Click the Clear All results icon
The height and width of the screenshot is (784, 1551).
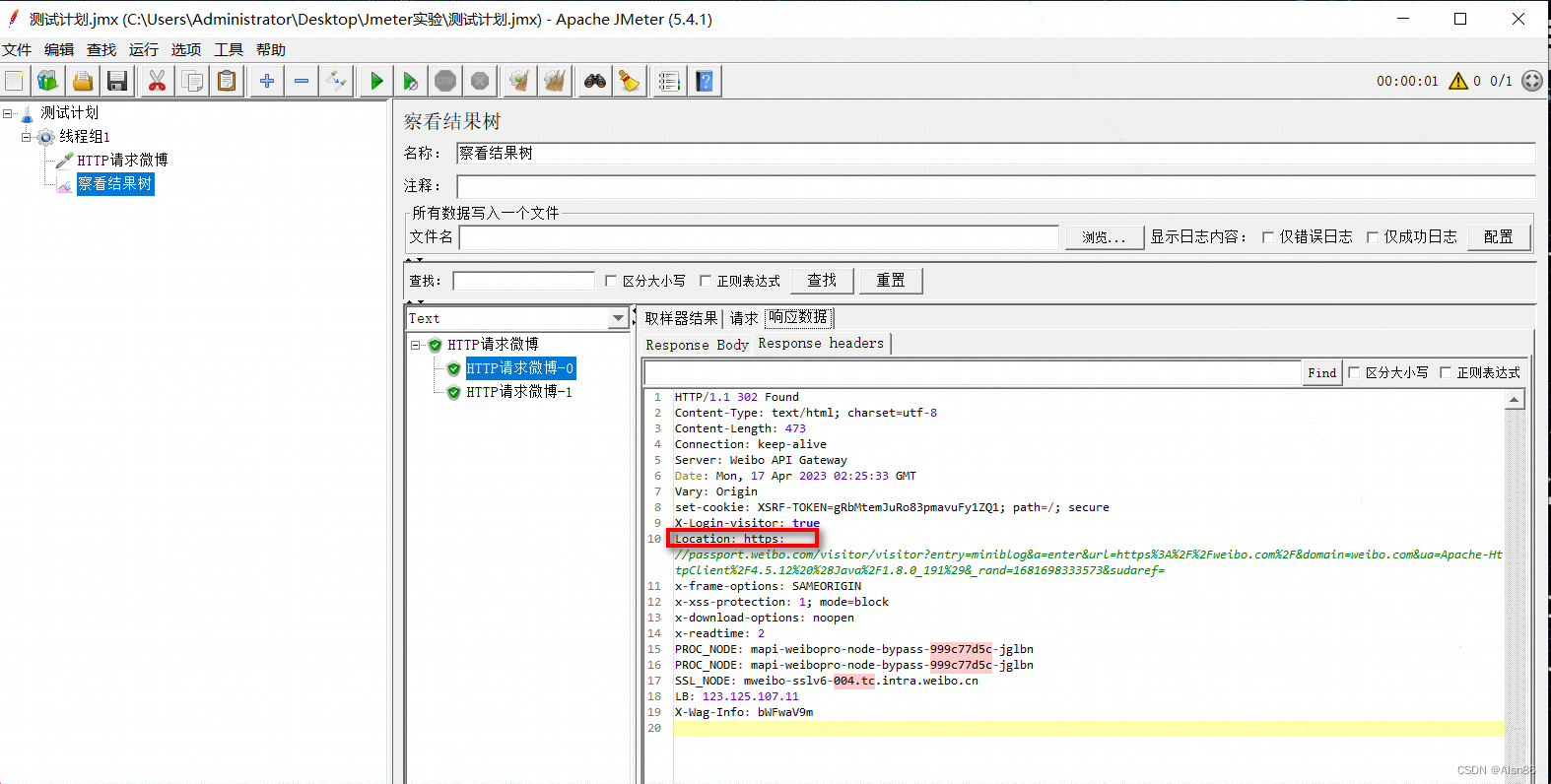555,81
